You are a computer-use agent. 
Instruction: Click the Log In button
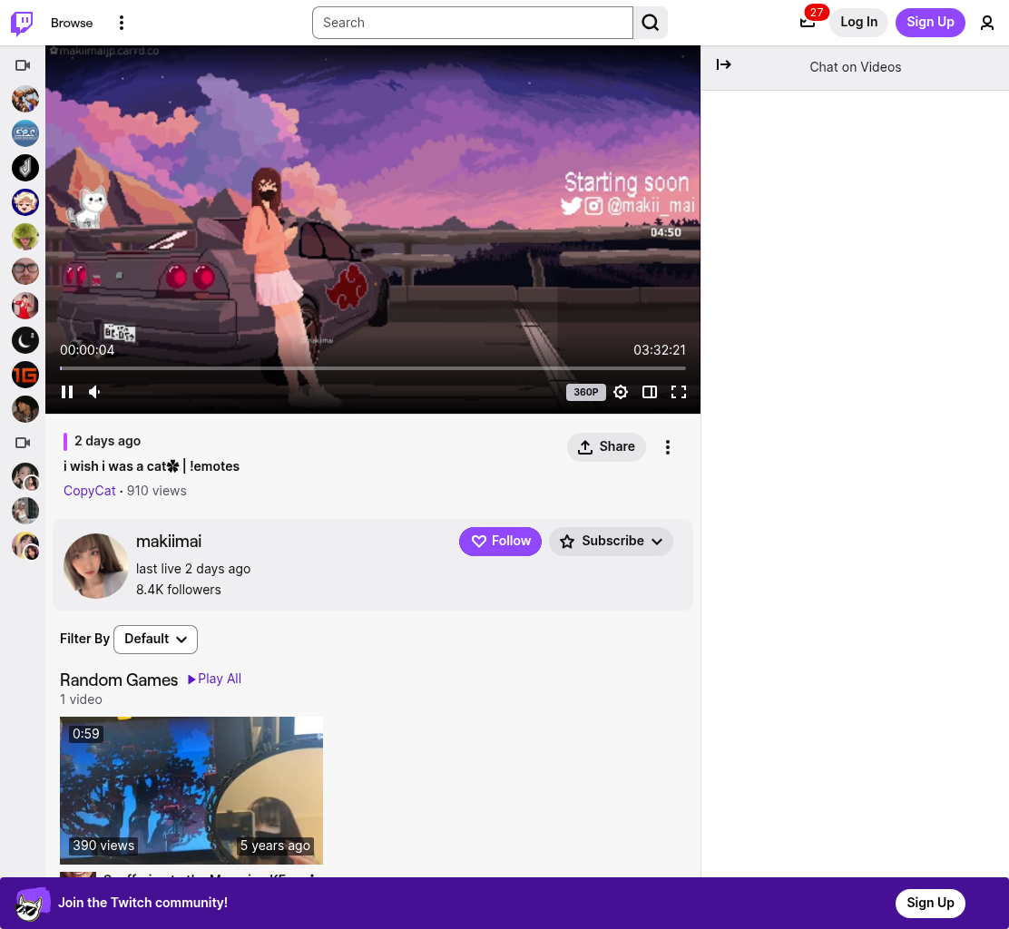[x=858, y=23]
